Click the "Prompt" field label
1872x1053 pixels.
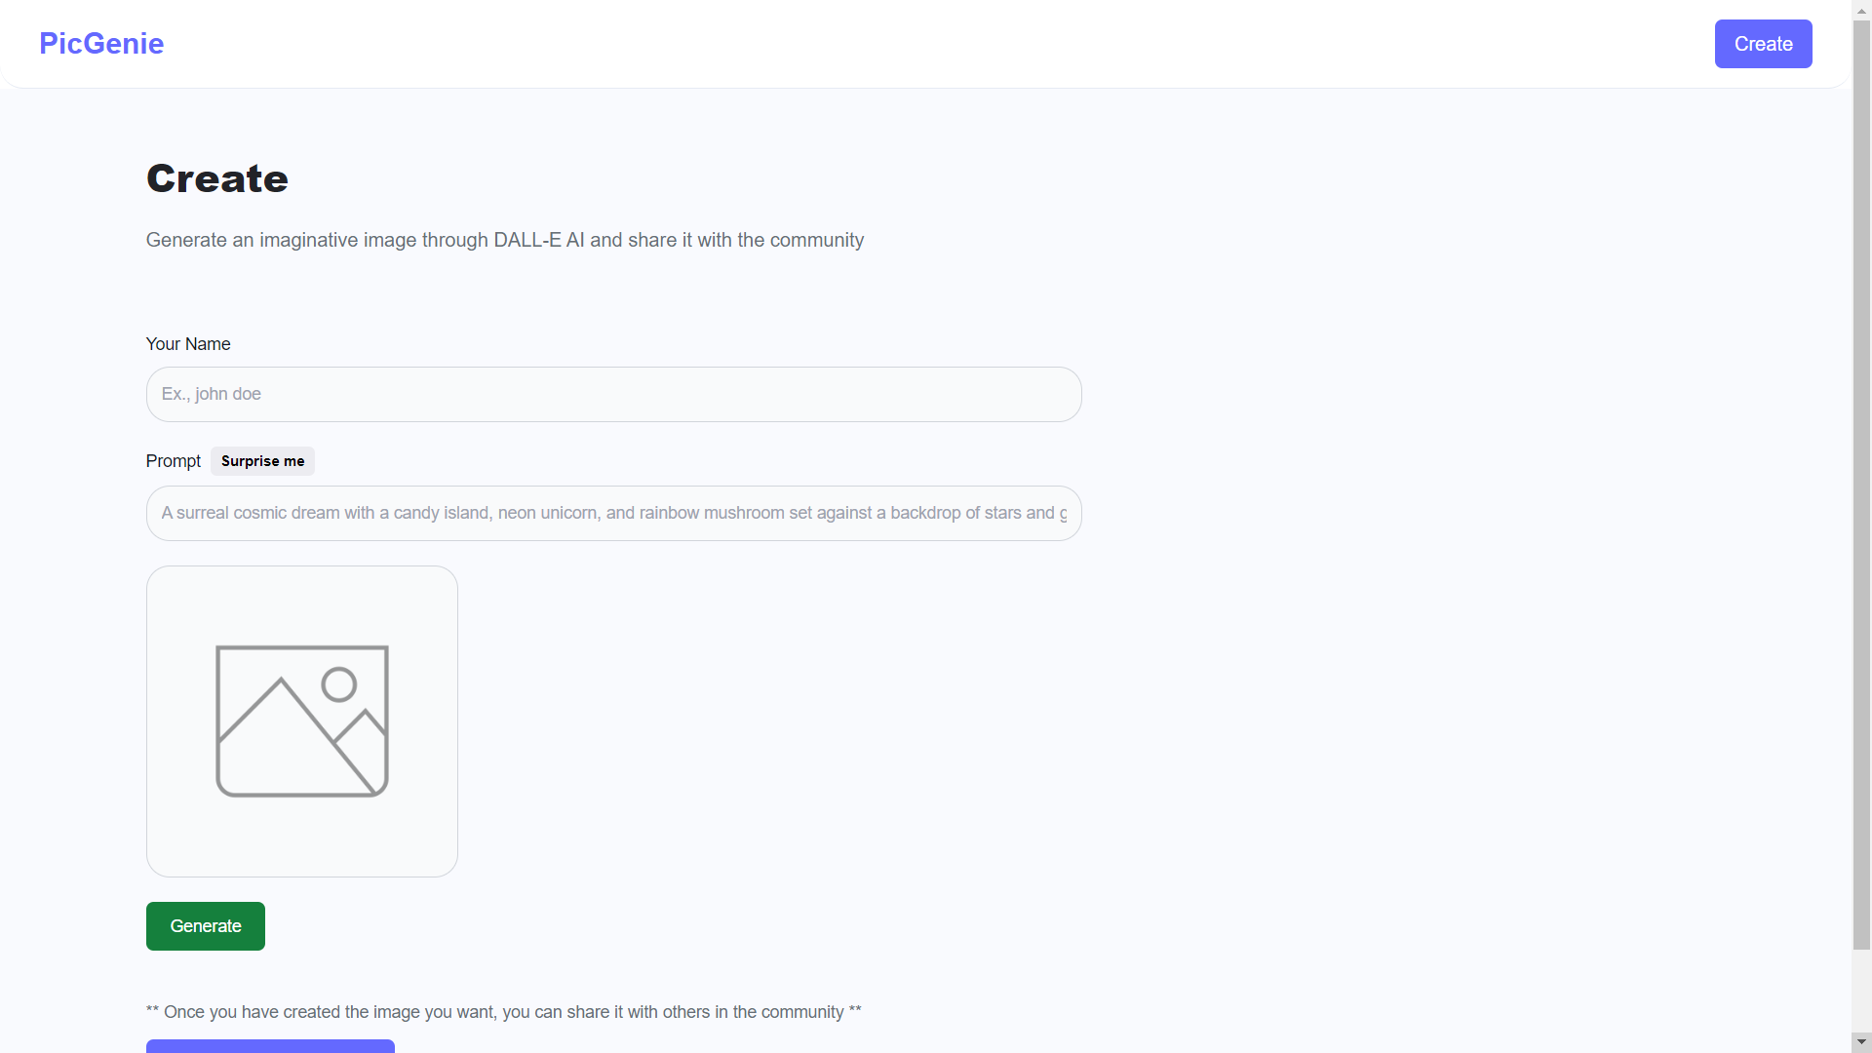click(x=174, y=461)
